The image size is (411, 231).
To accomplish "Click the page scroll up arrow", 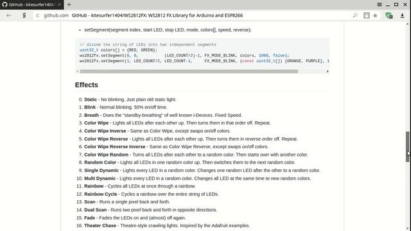I will click(407, 24).
